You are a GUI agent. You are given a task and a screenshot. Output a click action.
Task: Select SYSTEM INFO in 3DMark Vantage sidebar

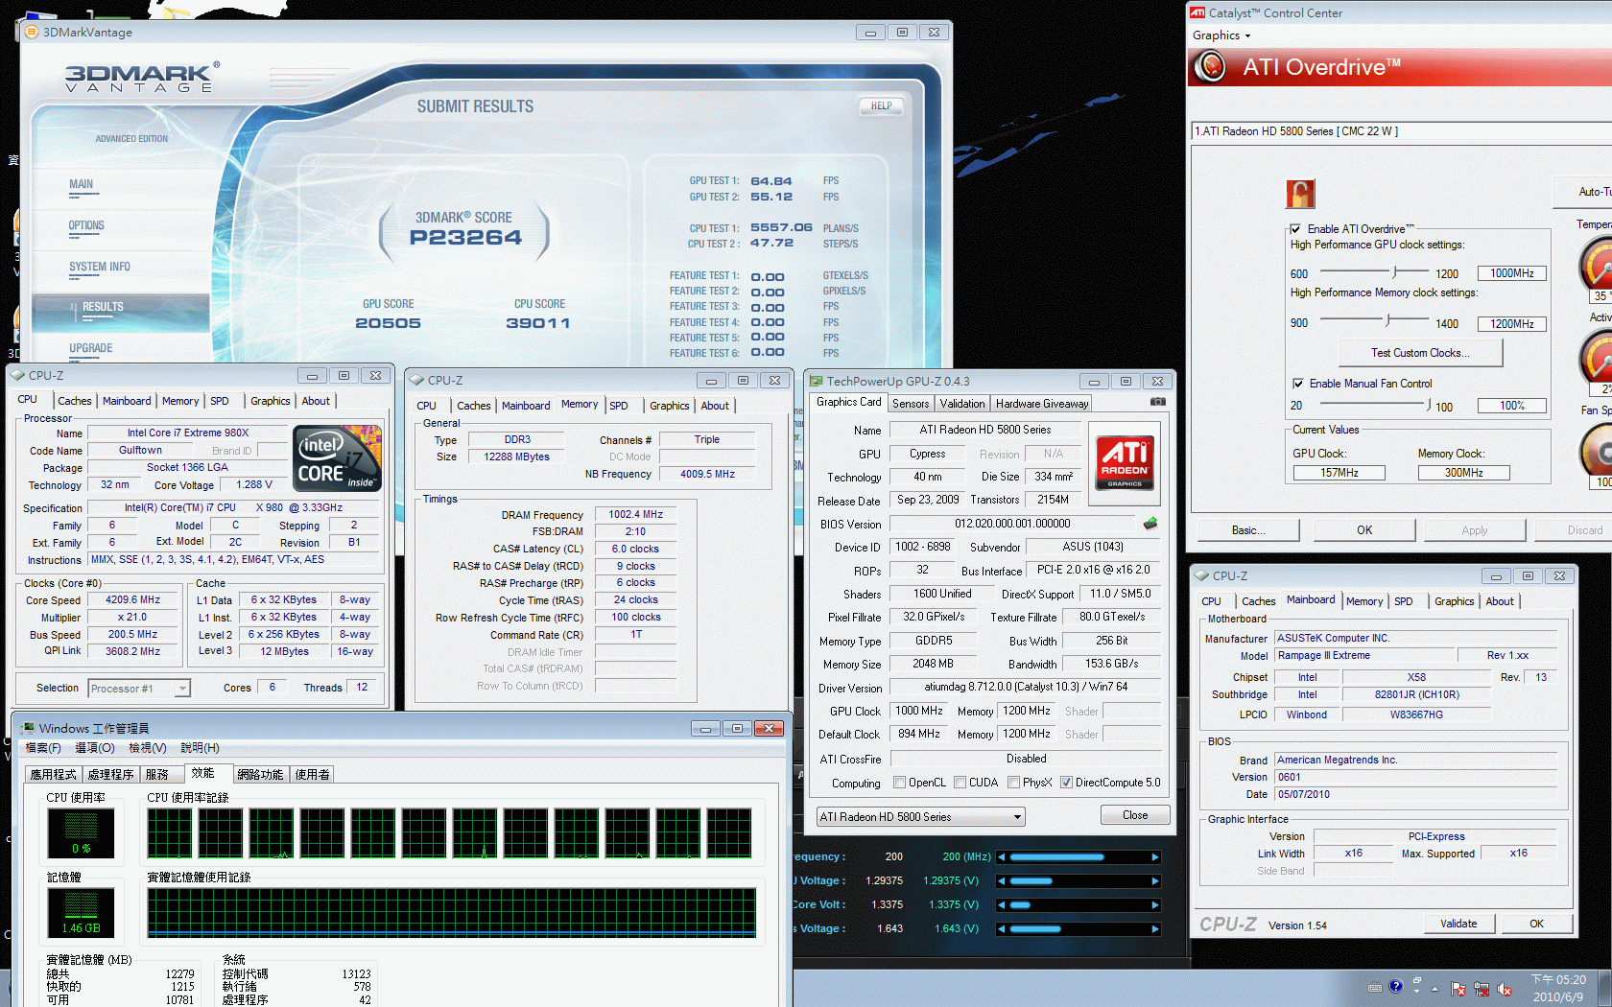point(100,267)
